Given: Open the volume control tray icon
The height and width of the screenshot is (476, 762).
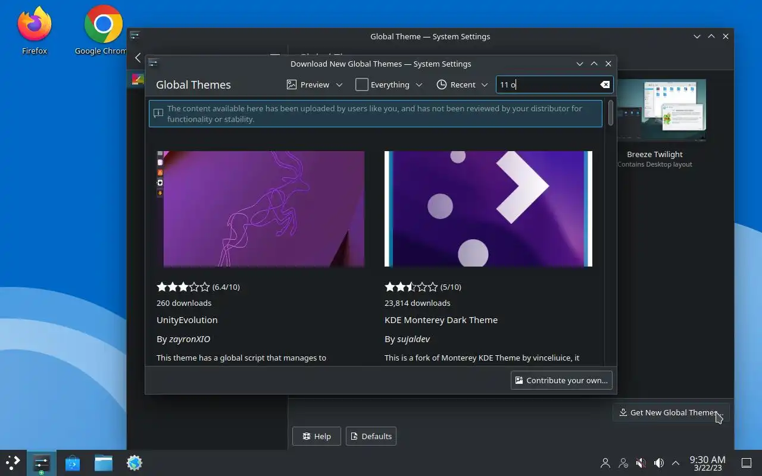Looking at the screenshot, I should pos(658,462).
